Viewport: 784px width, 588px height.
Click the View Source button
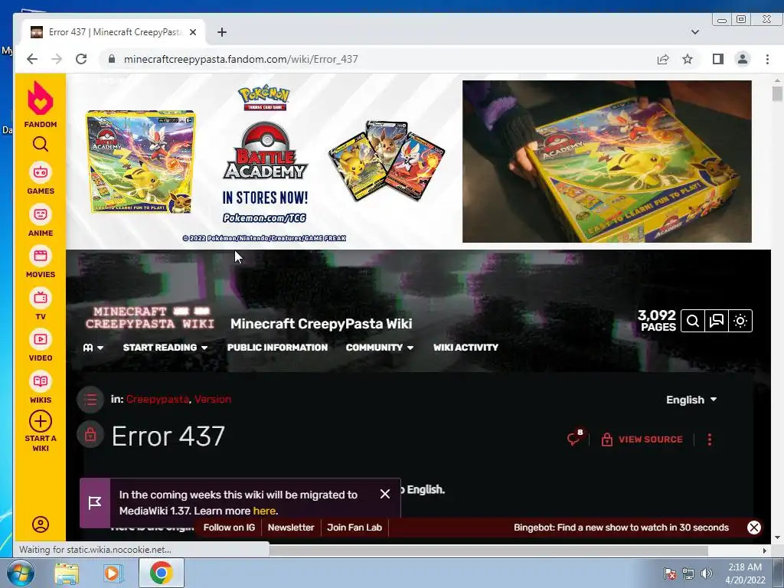(642, 439)
